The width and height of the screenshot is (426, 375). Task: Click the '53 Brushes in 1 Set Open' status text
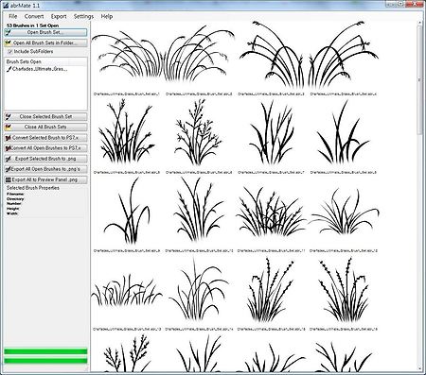[x=32, y=26]
